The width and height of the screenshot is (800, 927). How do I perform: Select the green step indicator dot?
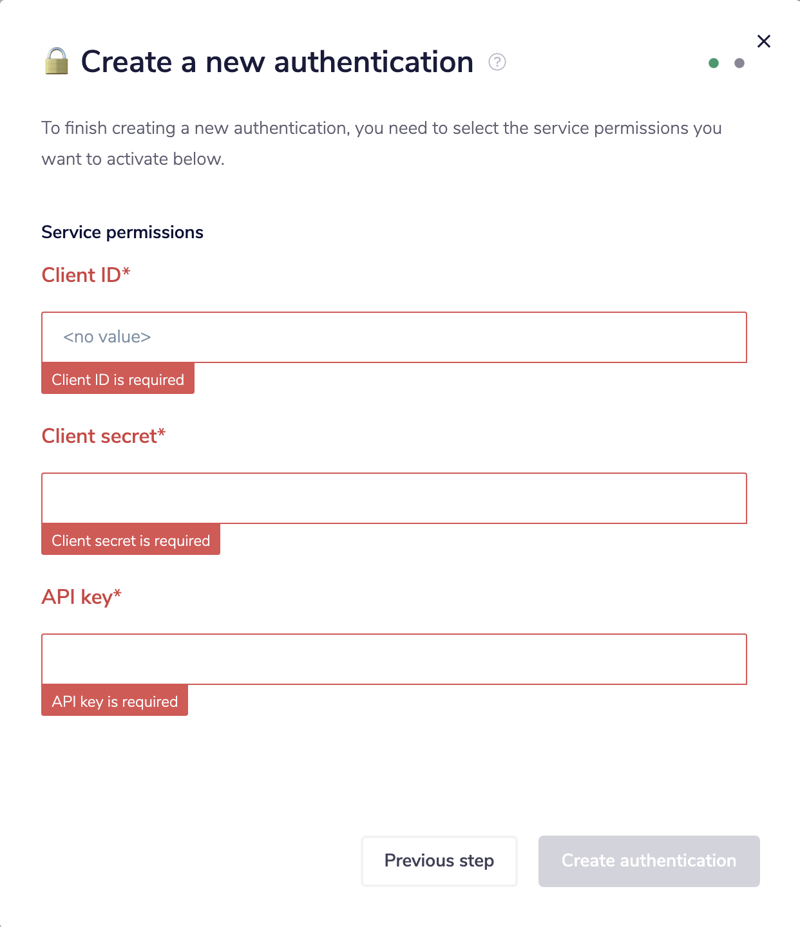pos(713,63)
